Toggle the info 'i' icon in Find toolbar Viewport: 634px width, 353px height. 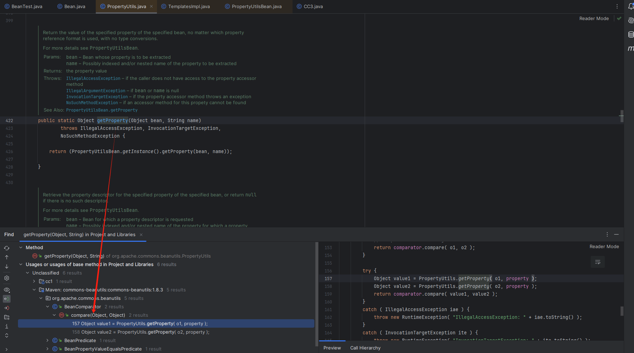pos(7,326)
